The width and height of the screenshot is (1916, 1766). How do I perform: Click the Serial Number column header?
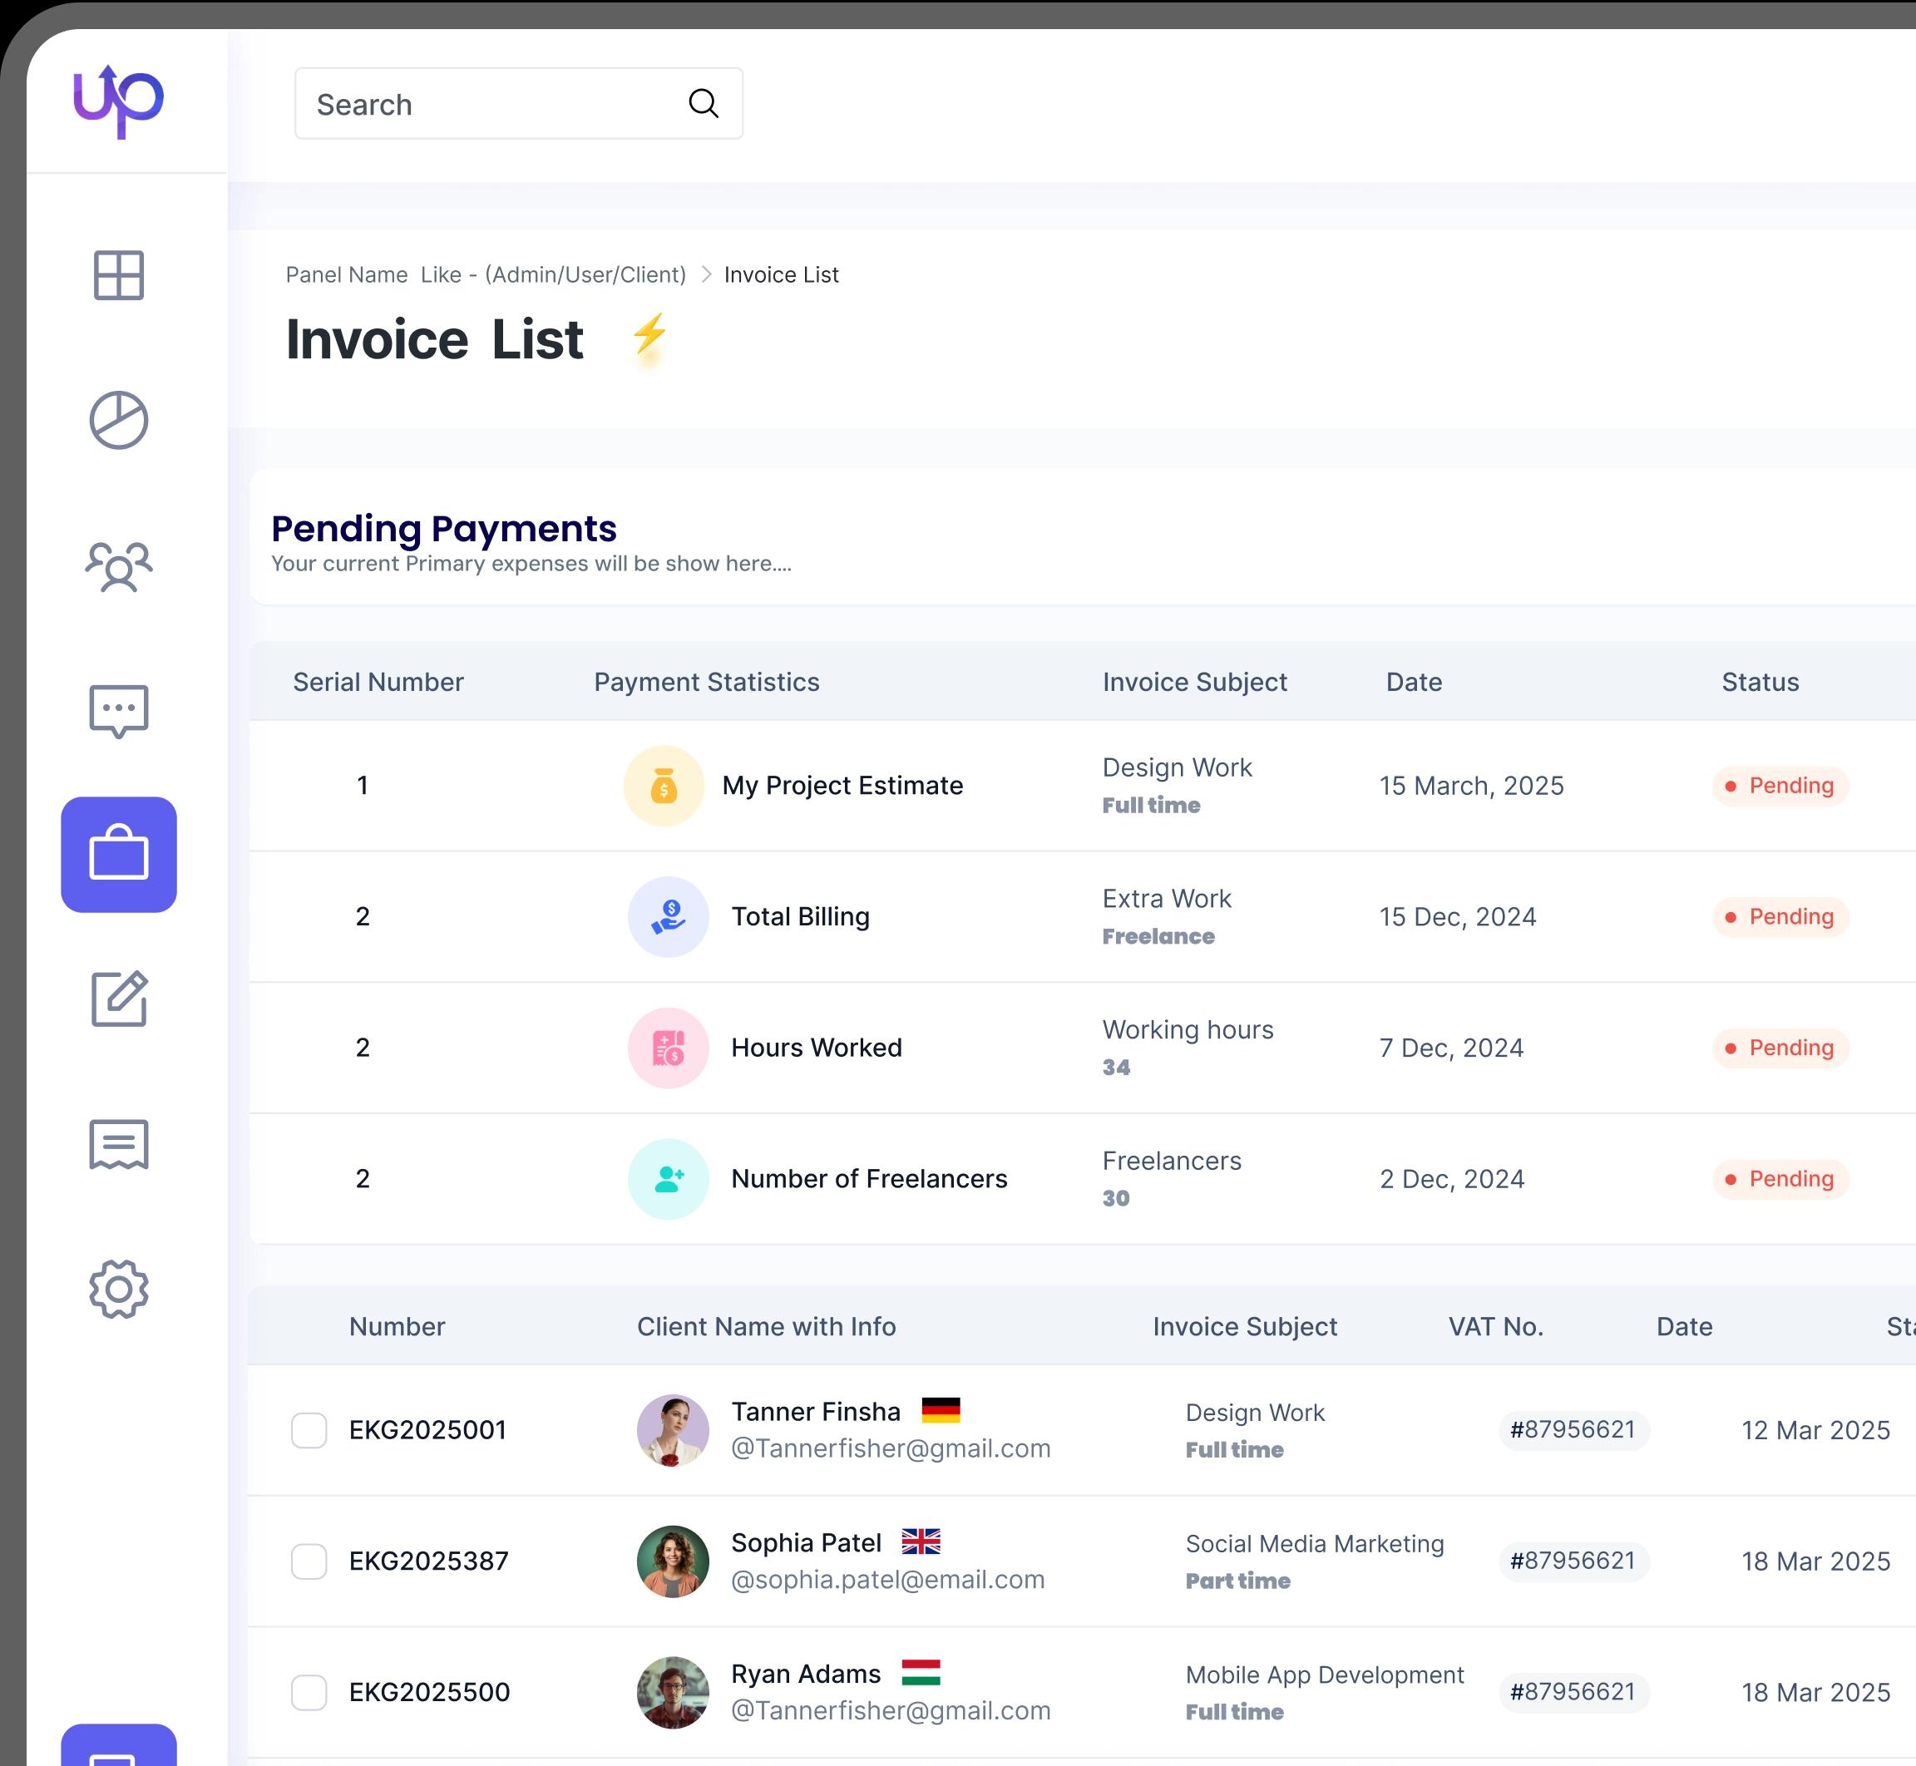pos(378,681)
